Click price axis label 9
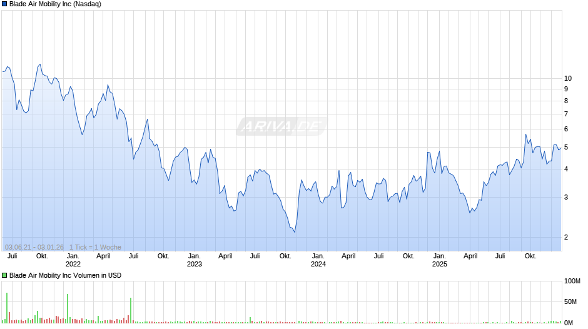This screenshot has width=588, height=329. point(566,89)
